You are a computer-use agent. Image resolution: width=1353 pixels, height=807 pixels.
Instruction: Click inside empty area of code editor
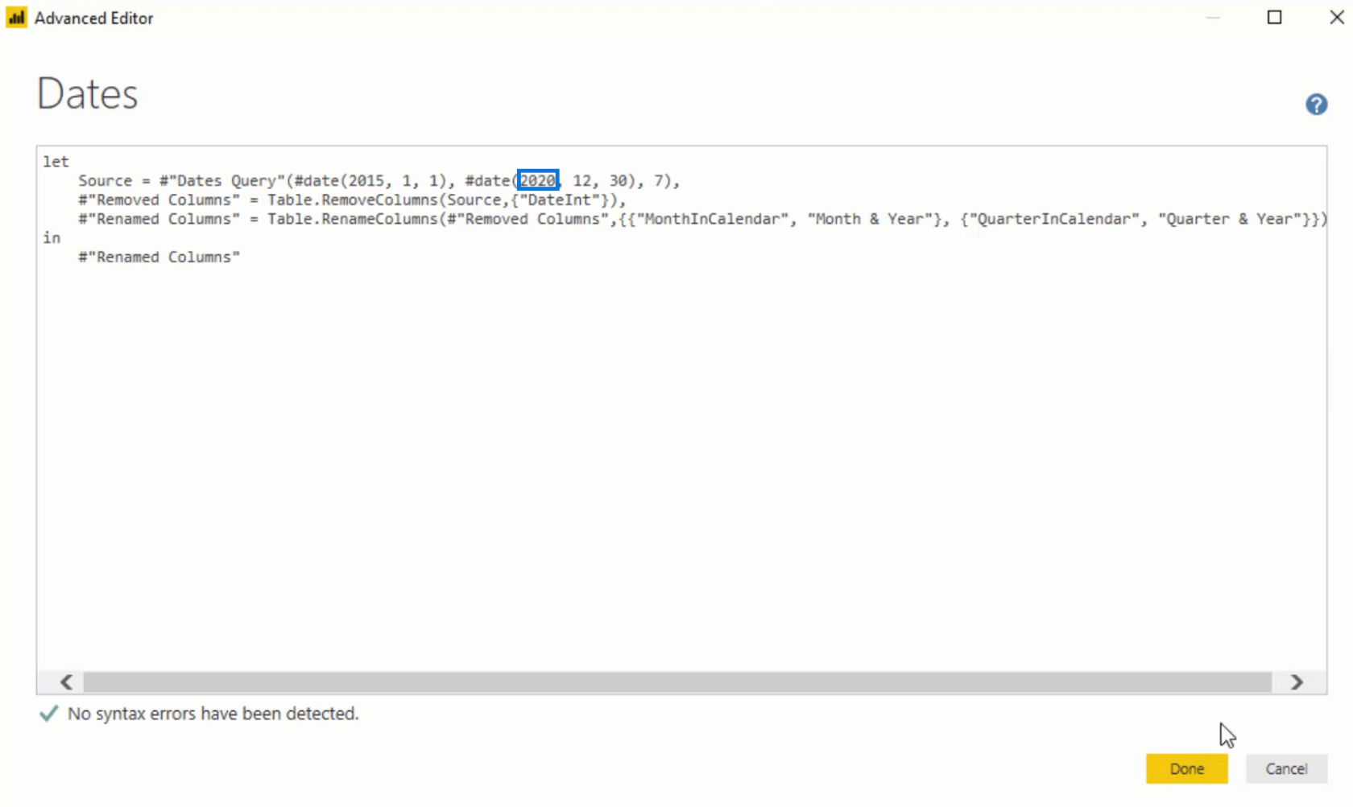tap(681, 467)
